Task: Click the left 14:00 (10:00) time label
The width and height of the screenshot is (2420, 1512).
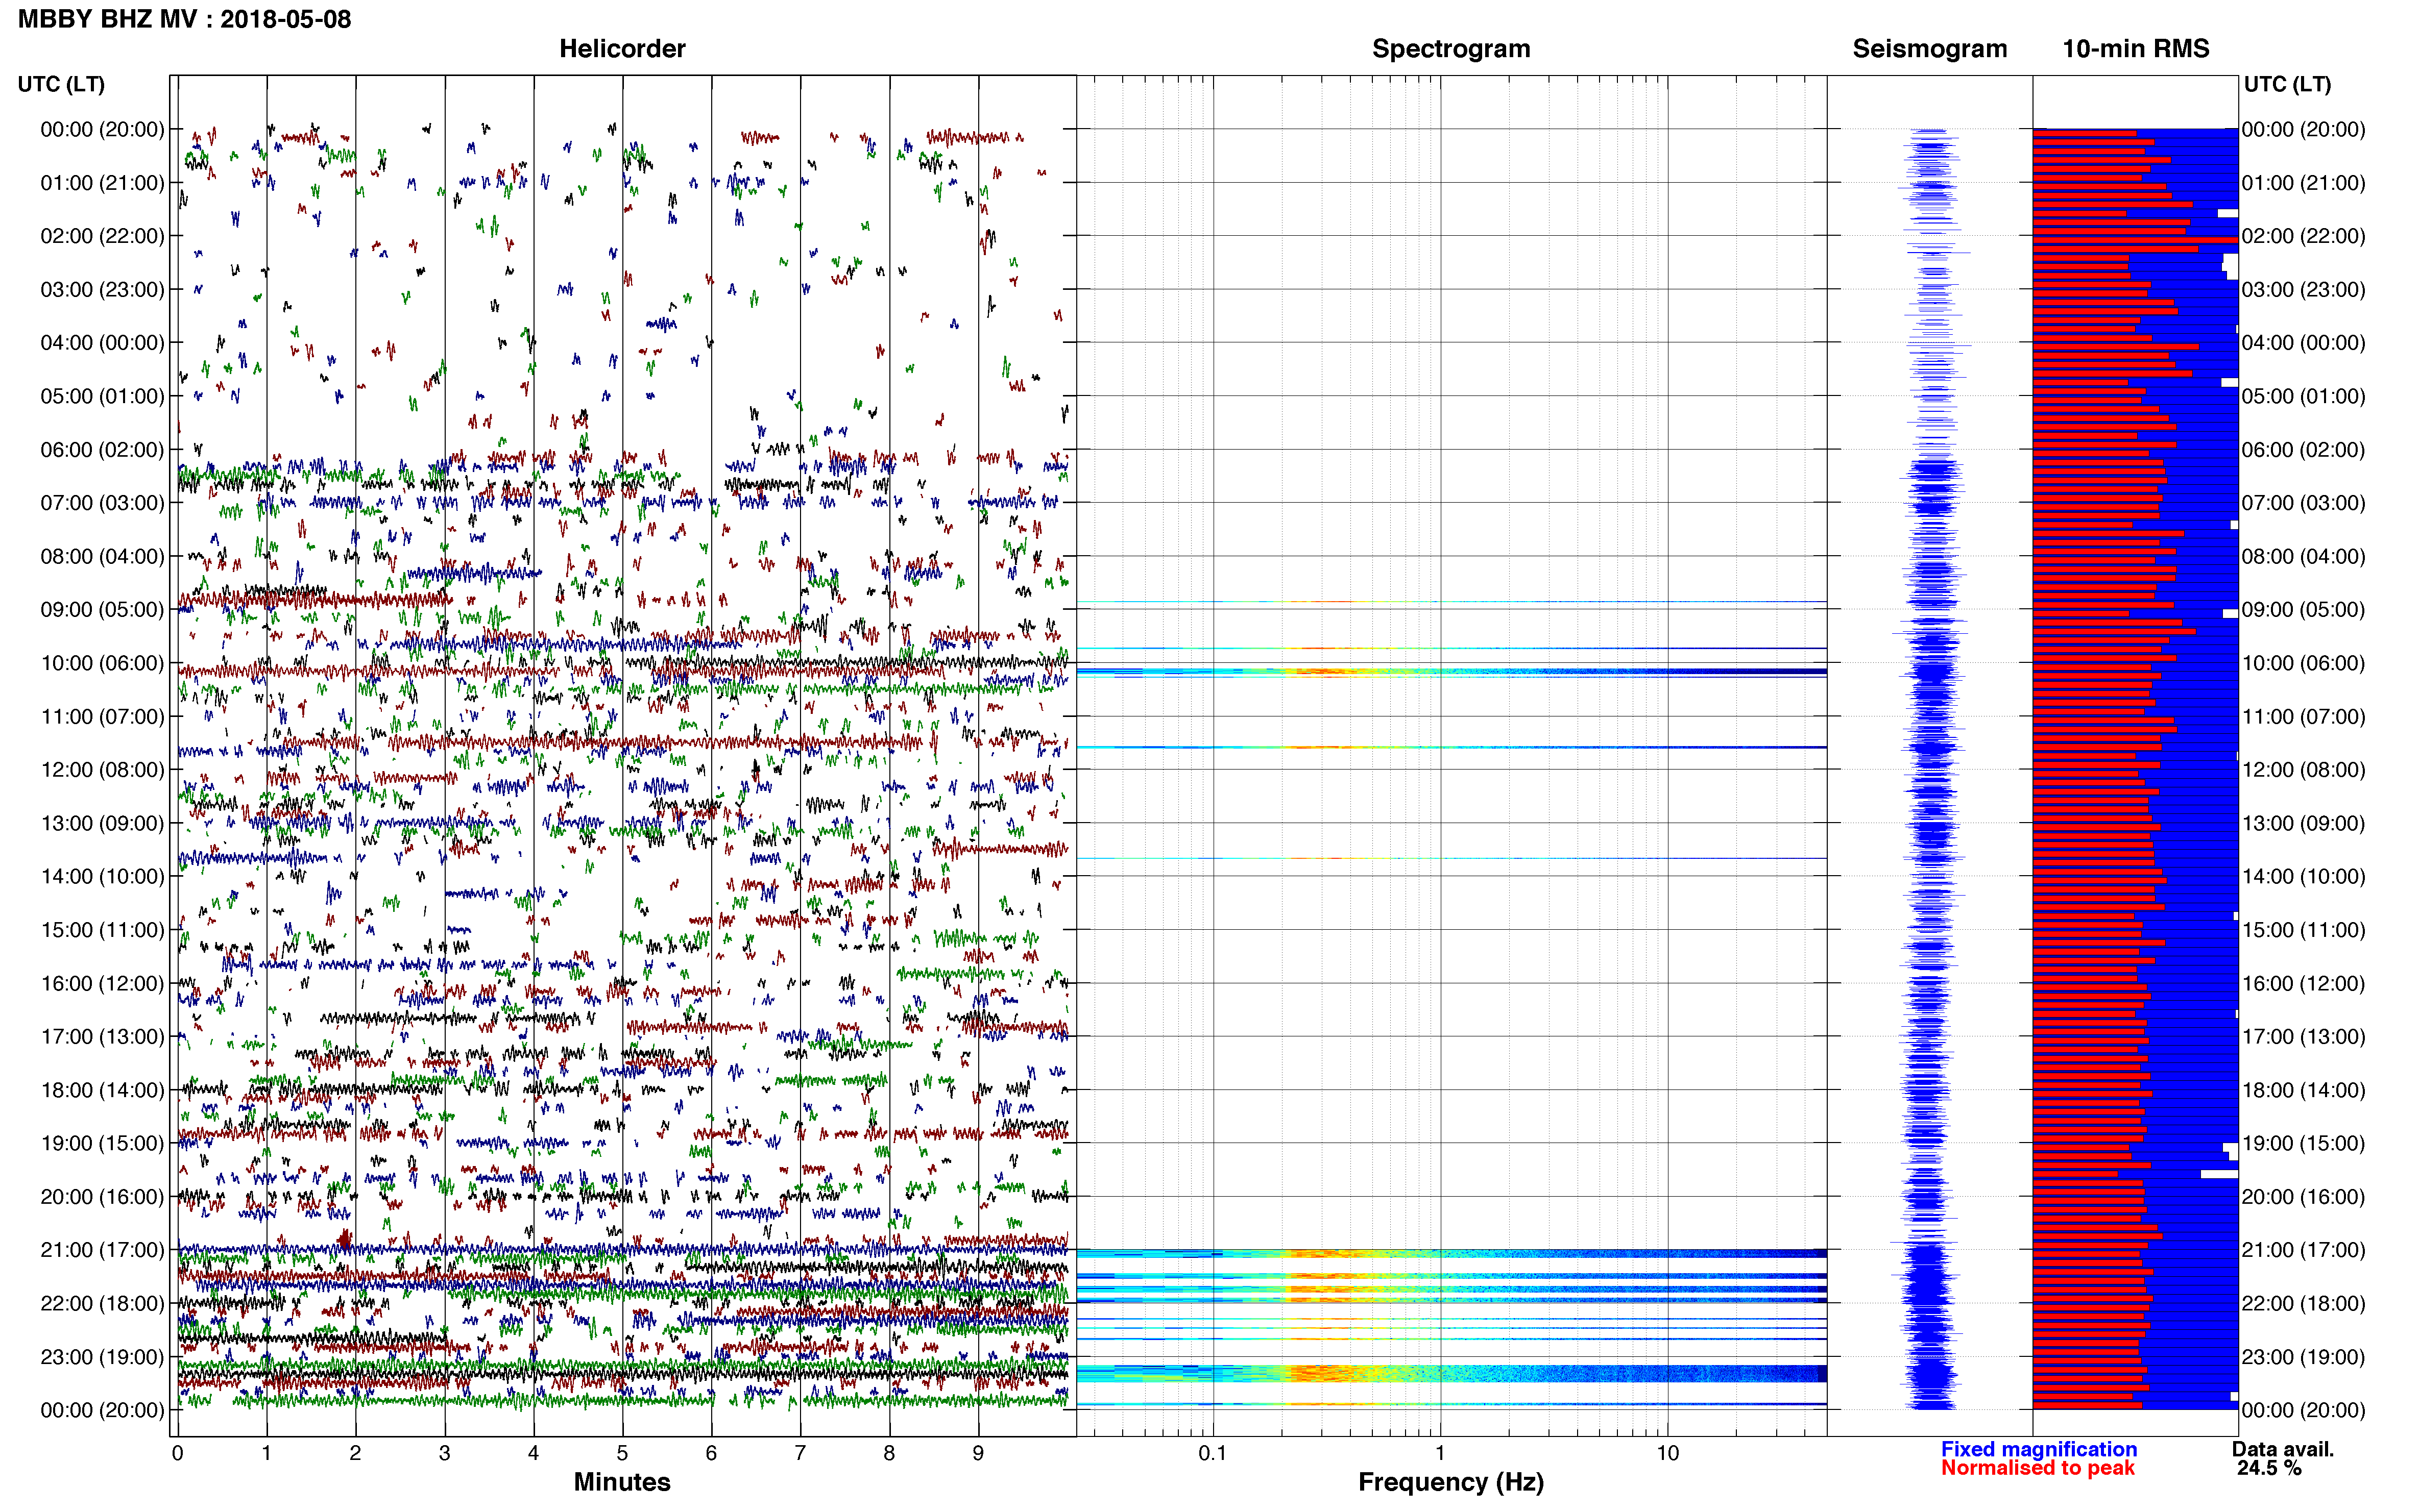Action: click(102, 877)
